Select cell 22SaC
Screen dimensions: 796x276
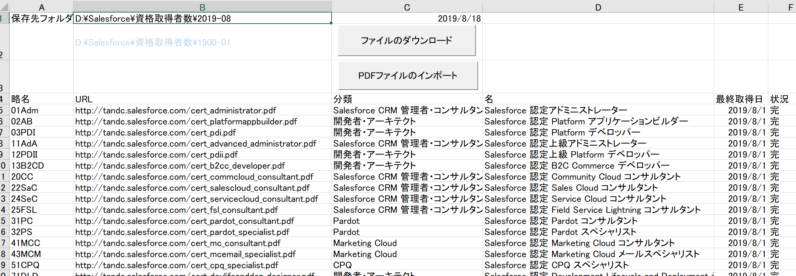point(41,187)
